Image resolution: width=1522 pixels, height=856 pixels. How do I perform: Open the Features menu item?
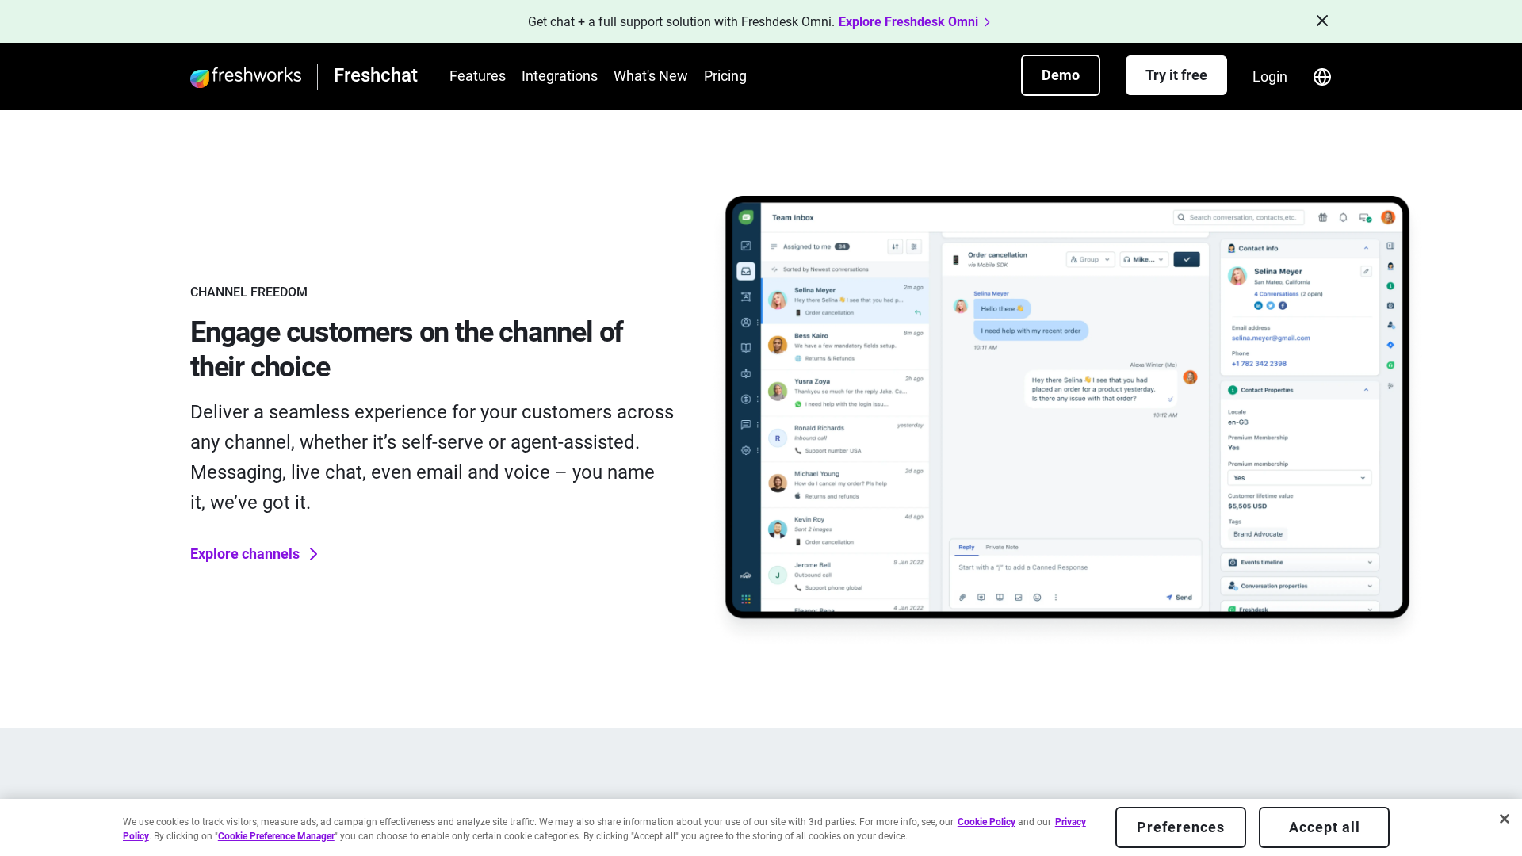[477, 76]
